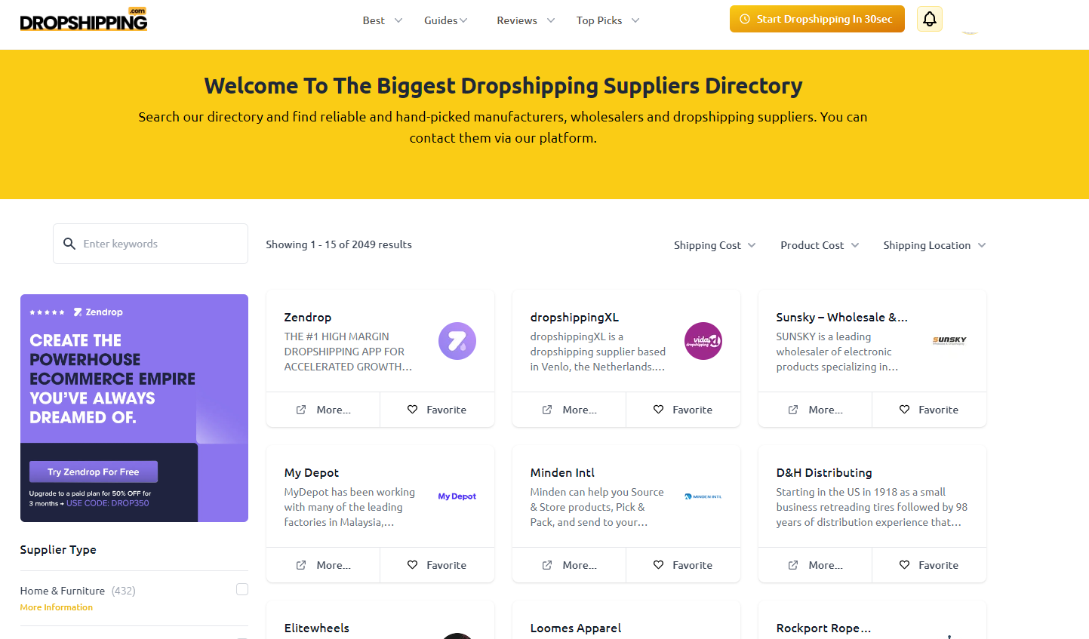Click the heart icon on Minden Intl card
Image resolution: width=1089 pixels, height=639 pixels.
658,565
